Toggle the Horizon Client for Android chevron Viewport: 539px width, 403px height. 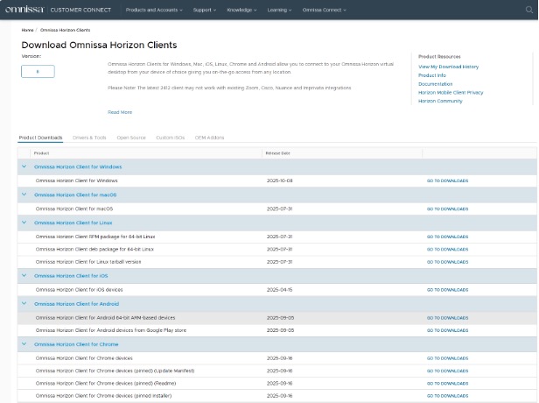click(x=24, y=304)
